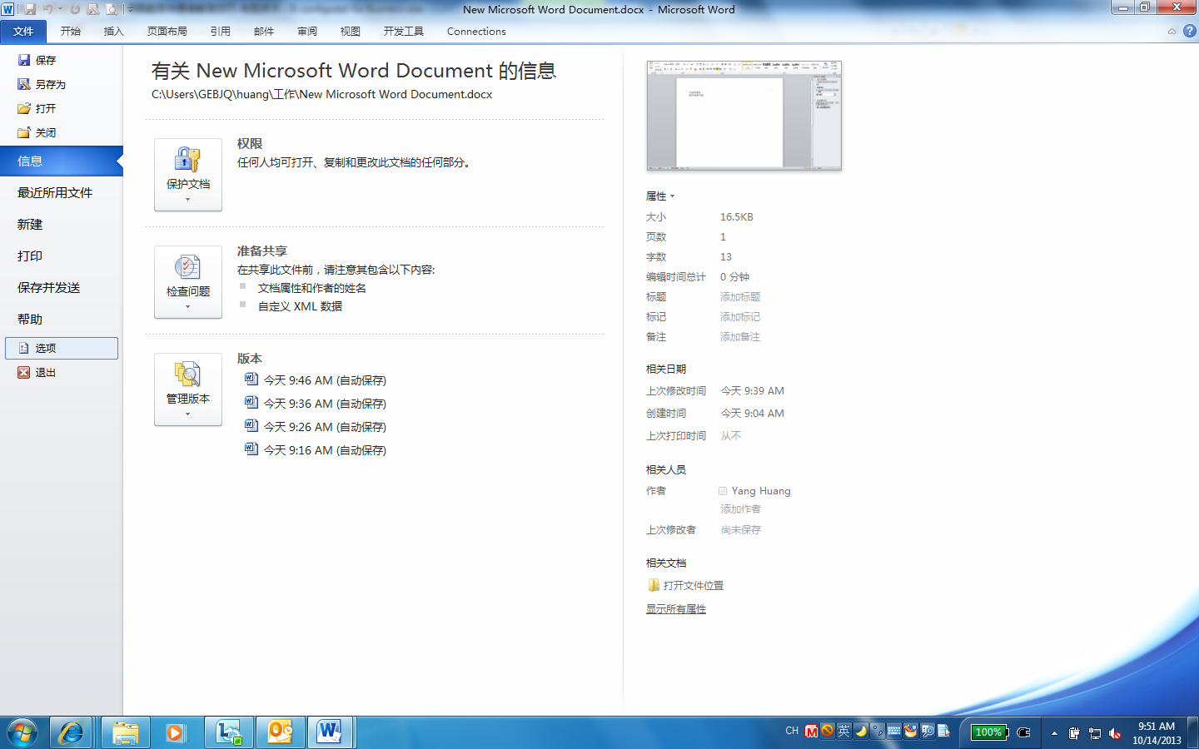The width and height of the screenshot is (1199, 749).
Task: Choose 保存并发送 in the sidebar
Action: point(49,287)
